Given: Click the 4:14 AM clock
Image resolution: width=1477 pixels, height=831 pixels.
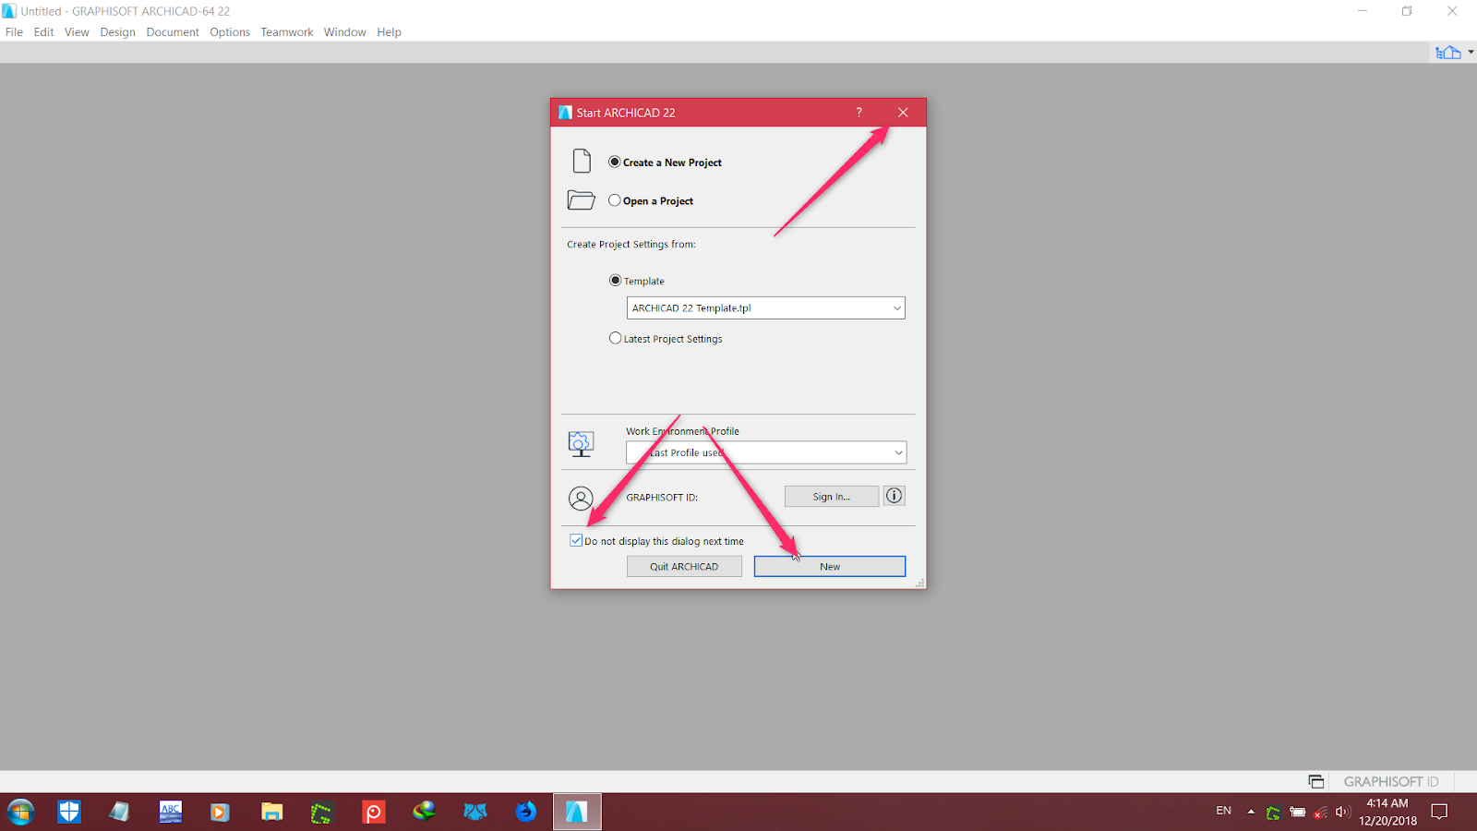Looking at the screenshot, I should coord(1387,803).
